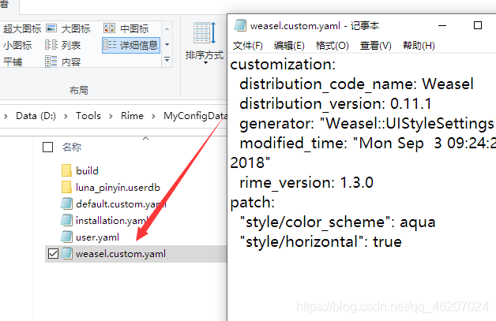Click the distribution_version: 0.11.1 line

(336, 103)
